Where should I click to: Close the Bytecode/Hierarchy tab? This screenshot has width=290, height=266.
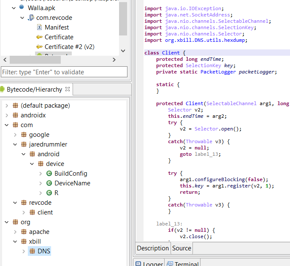(x=68, y=89)
